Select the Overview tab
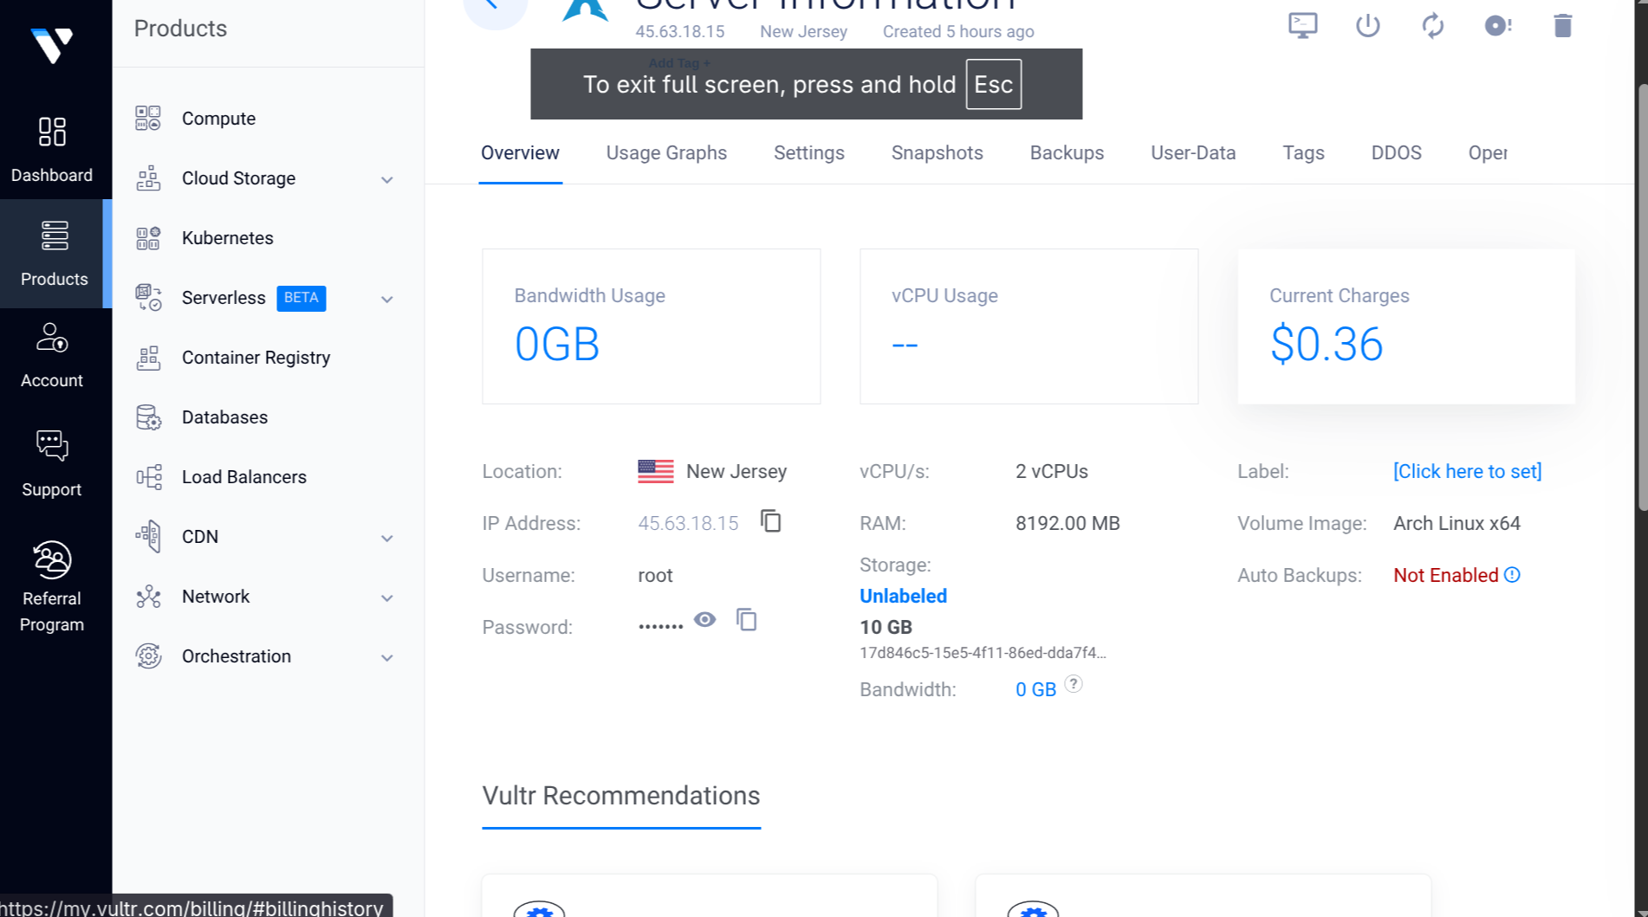This screenshot has width=1648, height=917. [x=520, y=153]
